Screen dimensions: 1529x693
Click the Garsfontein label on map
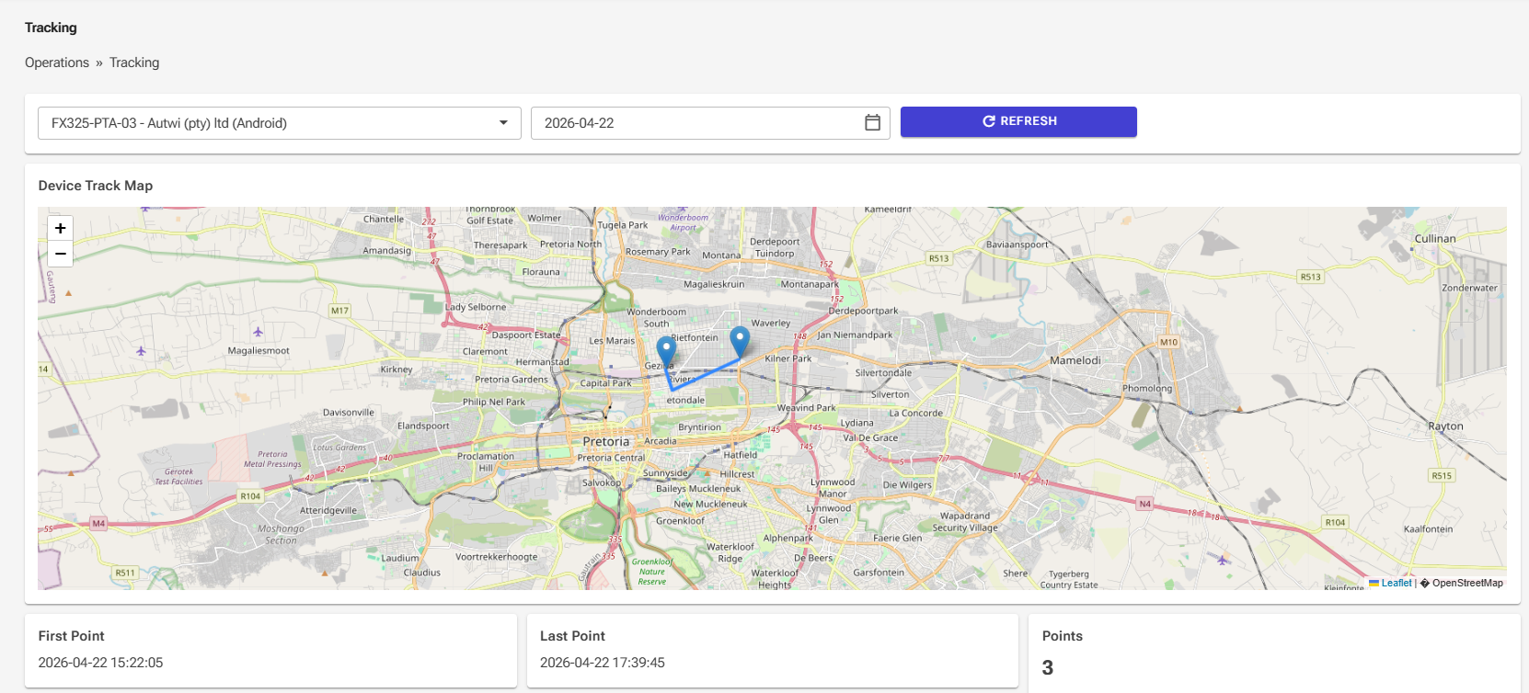click(x=879, y=573)
